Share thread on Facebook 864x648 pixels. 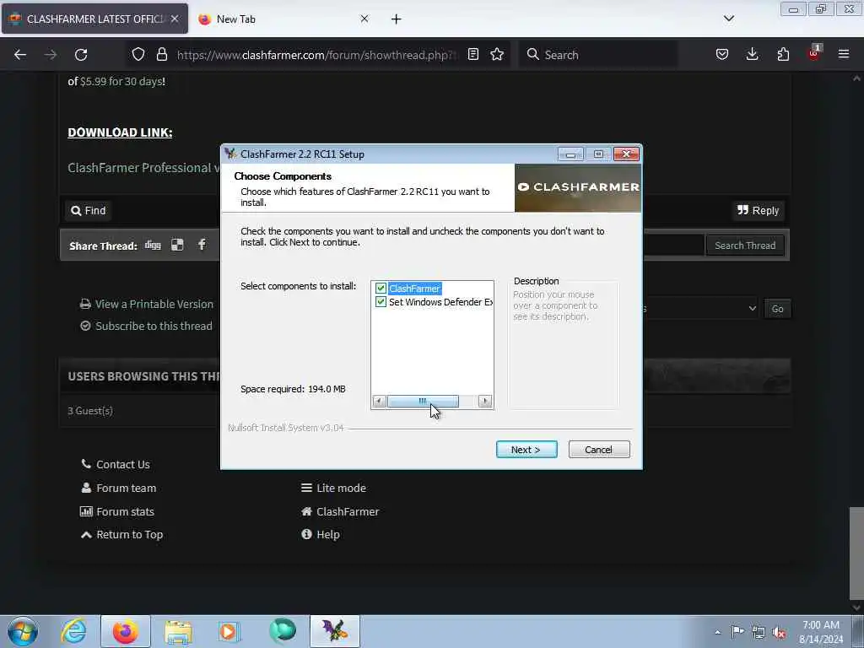202,246
